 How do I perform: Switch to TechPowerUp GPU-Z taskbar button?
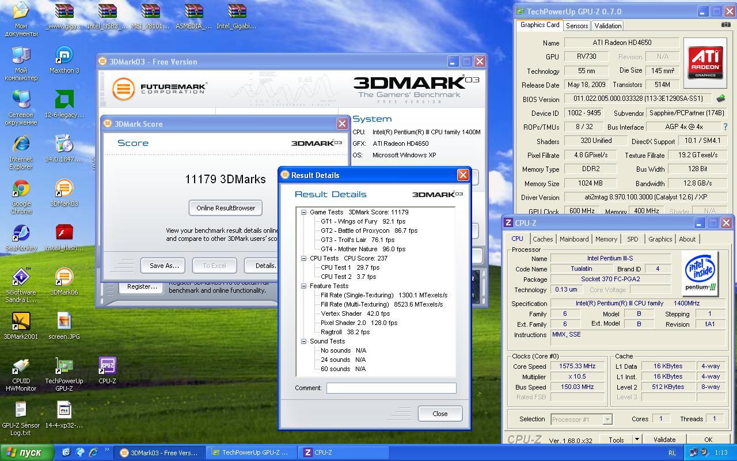coord(251,452)
